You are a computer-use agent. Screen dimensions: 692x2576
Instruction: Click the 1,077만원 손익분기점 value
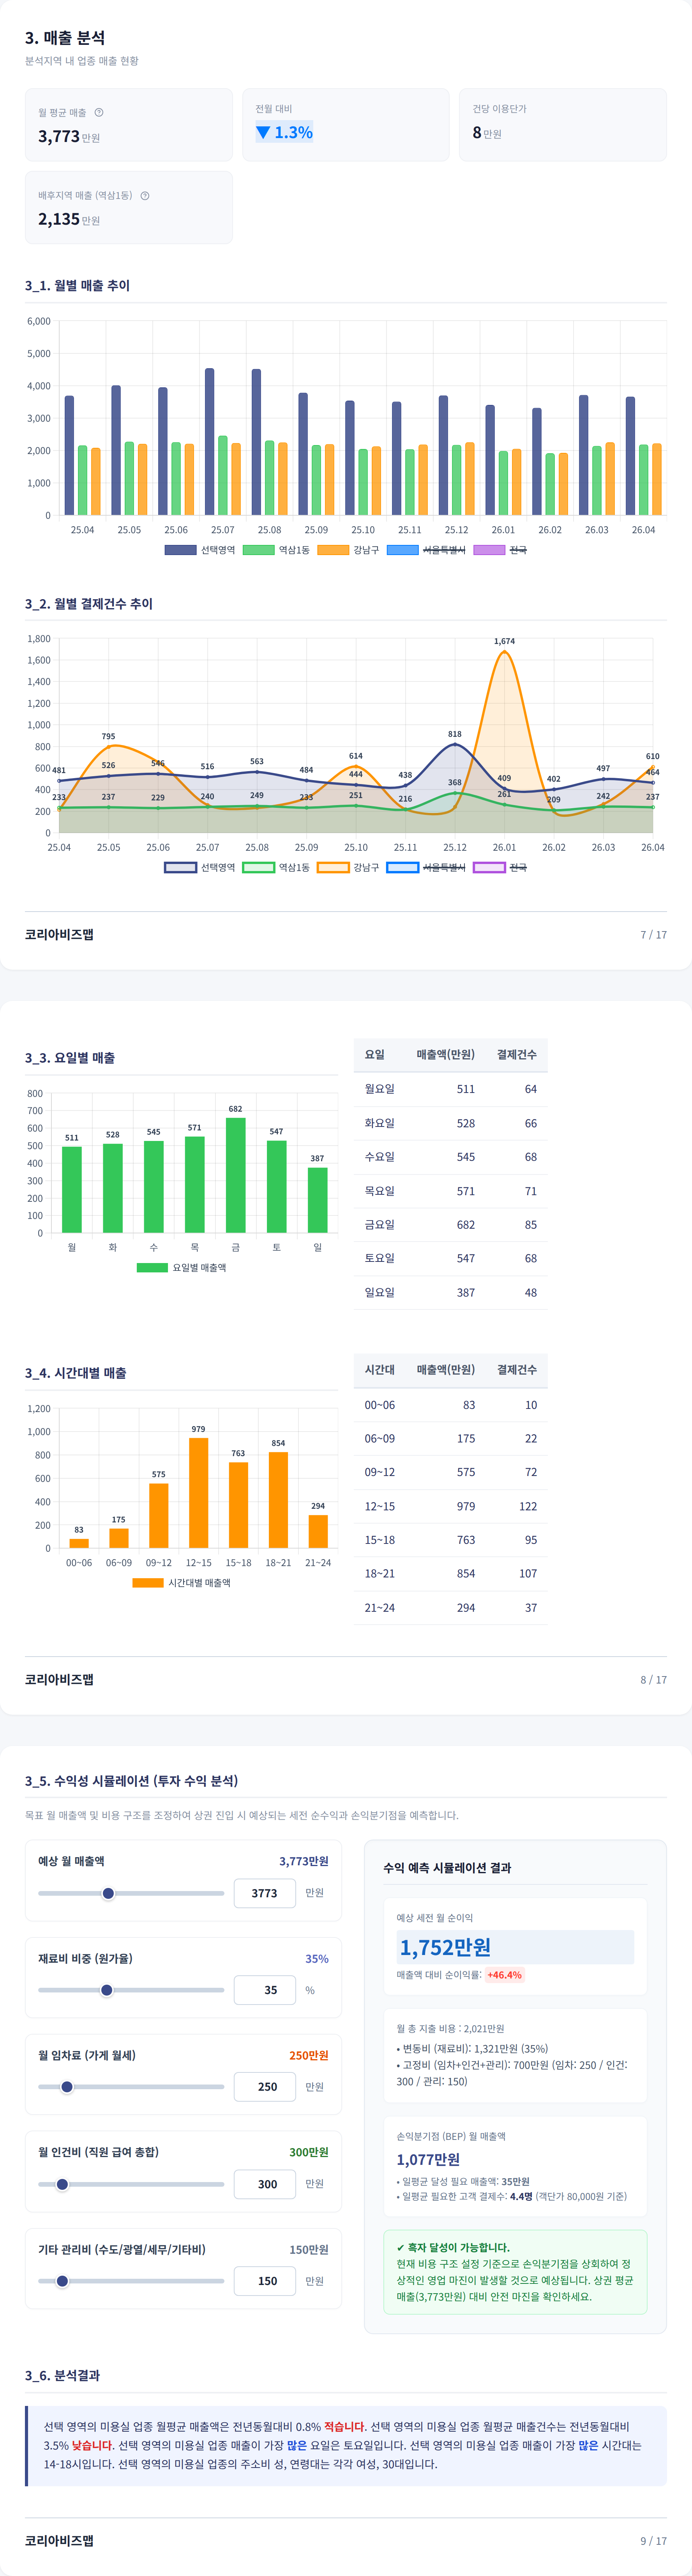tap(428, 2159)
